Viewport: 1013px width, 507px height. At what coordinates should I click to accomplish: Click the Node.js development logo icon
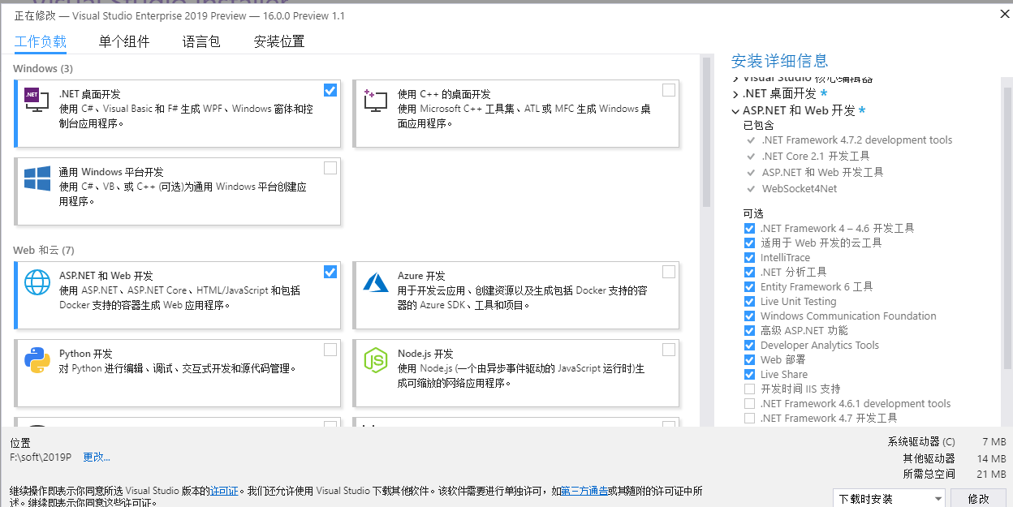(x=376, y=360)
